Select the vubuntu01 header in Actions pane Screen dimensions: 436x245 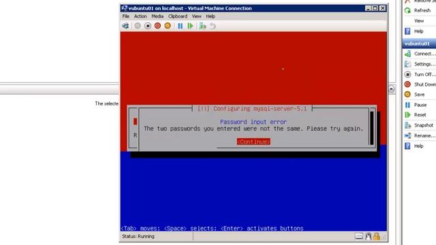click(419, 44)
